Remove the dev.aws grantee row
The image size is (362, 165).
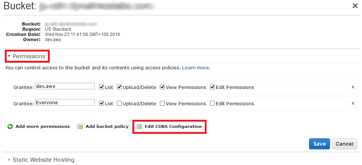pyautogui.click(x=353, y=87)
